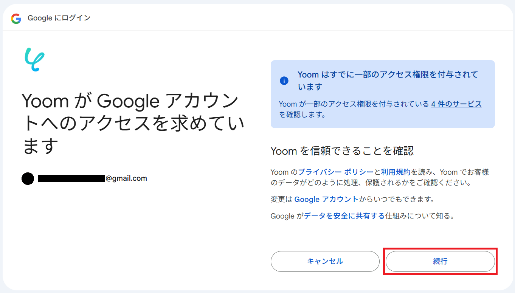Click the Google logo in the header bar
Screen dimensions: 515x293
16,18
